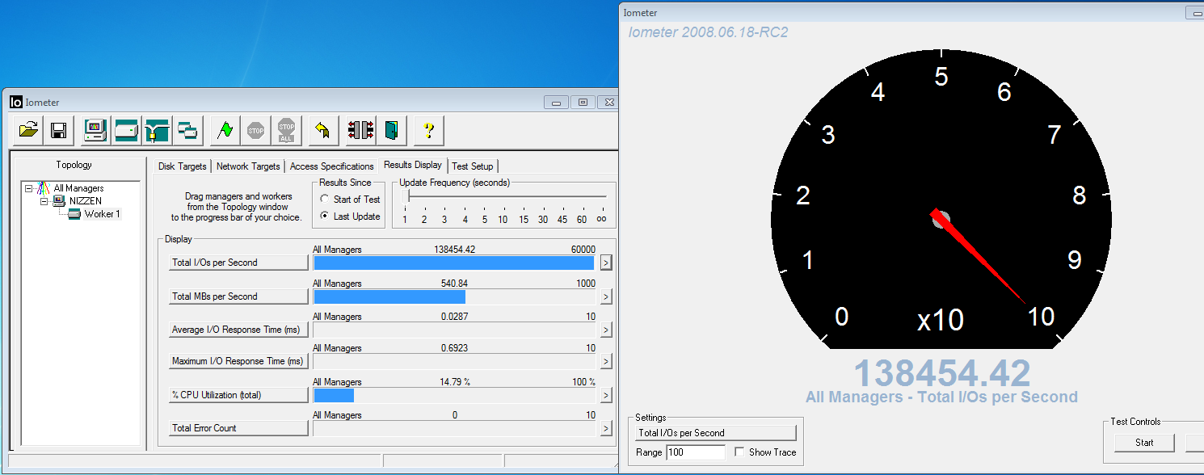Open gauge for Average I/O Response Time
Screen dimensions: 1204x475
(x=606, y=330)
